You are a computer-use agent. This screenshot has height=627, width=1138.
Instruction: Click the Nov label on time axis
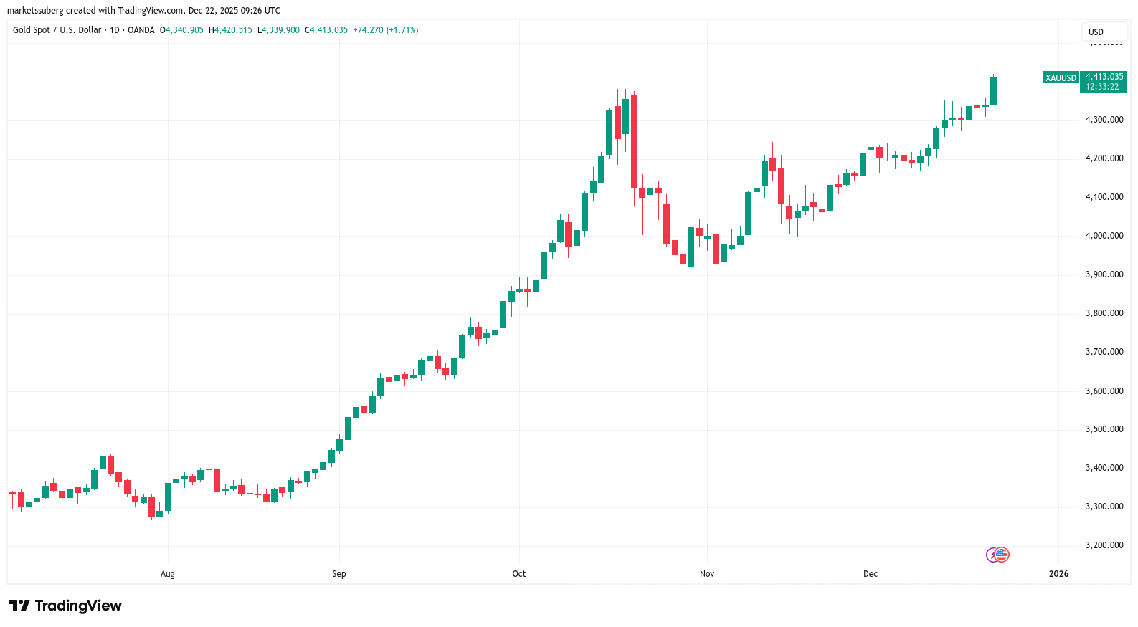point(707,574)
